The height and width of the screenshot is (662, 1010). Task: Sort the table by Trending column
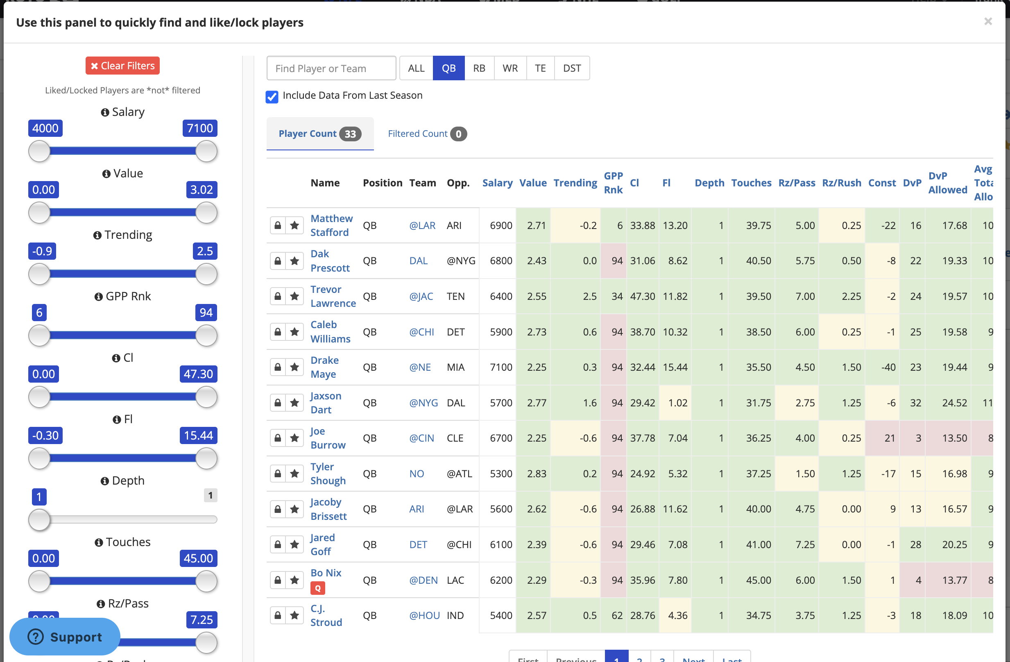pos(575,183)
